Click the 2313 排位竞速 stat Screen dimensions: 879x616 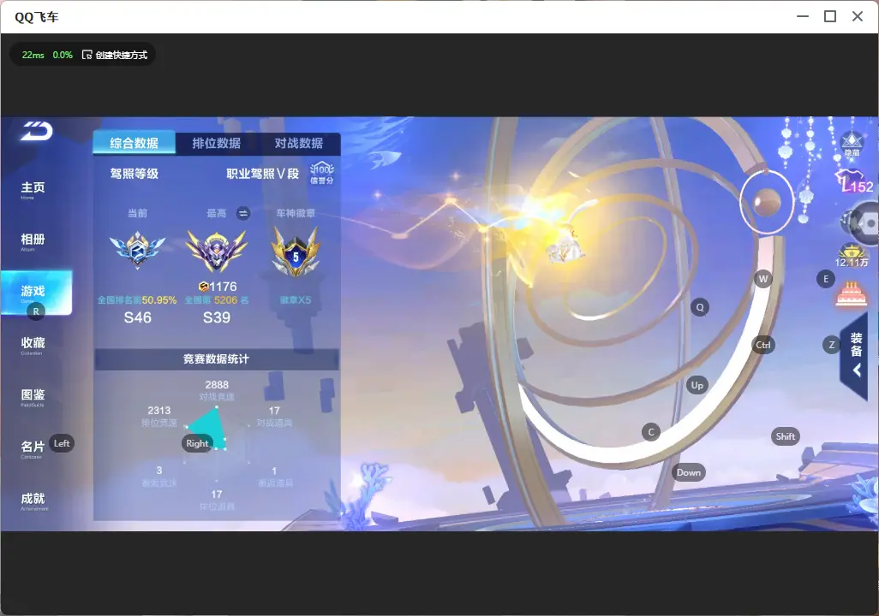[159, 416]
